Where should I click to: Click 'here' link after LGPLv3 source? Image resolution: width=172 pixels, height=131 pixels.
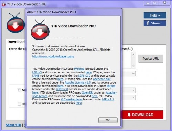pyautogui.click(x=89, y=72)
